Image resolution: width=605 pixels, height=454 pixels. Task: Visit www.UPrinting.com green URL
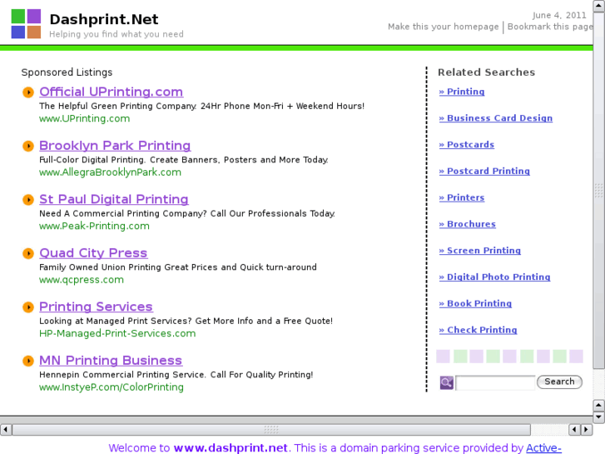coord(85,118)
